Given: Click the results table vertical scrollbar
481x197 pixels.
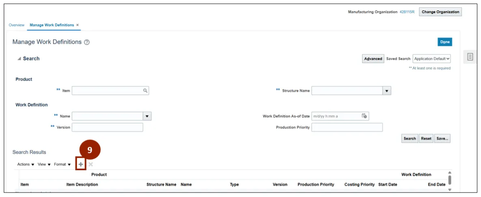Looking at the screenshot, I should coord(449,180).
